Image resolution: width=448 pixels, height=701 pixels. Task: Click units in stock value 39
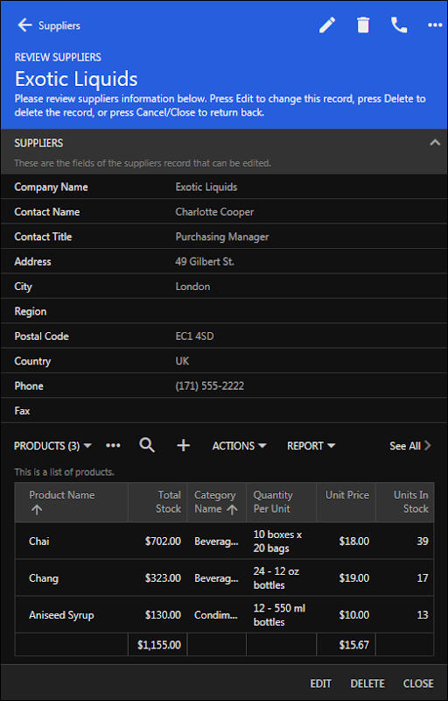(x=423, y=541)
